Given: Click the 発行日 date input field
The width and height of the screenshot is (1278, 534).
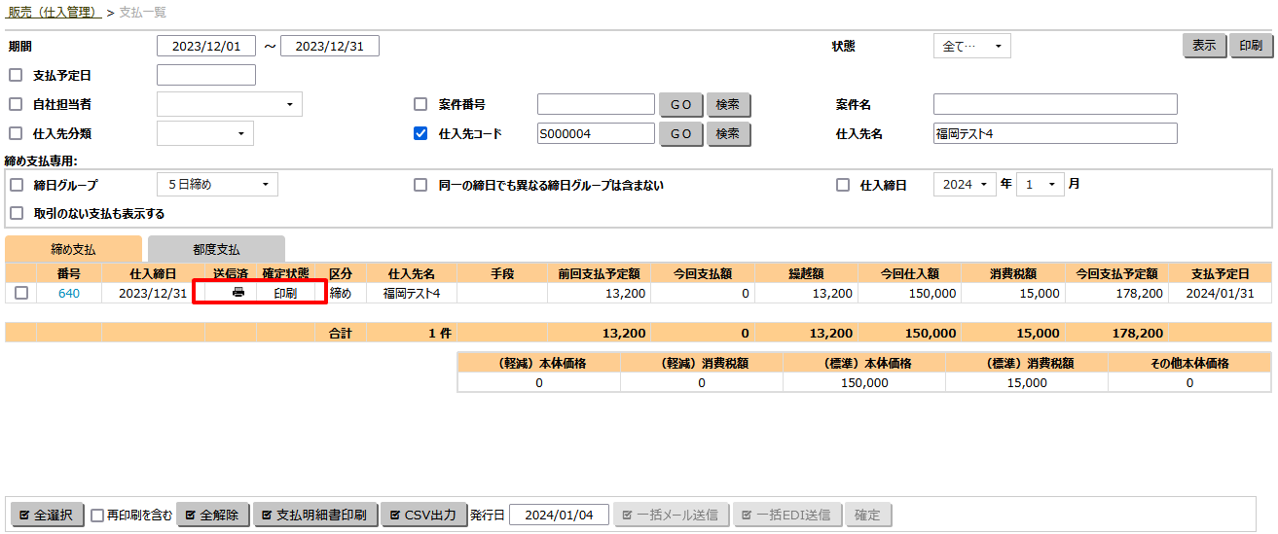Looking at the screenshot, I should pos(559,515).
